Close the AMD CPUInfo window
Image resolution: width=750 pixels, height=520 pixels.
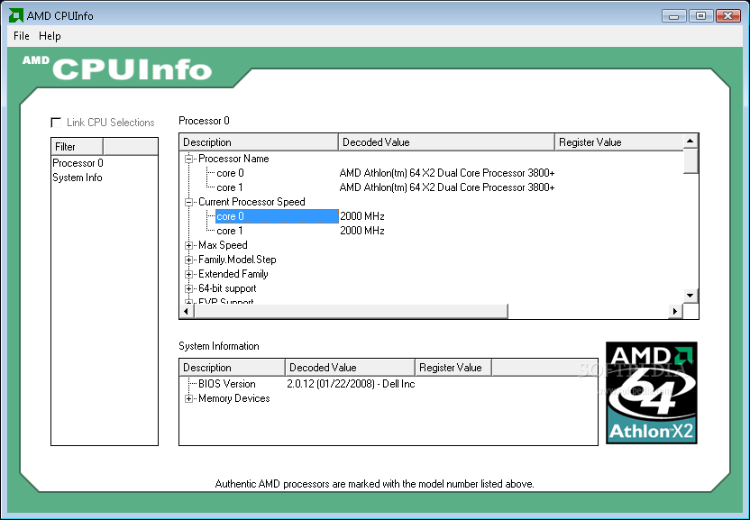pyautogui.click(x=728, y=16)
